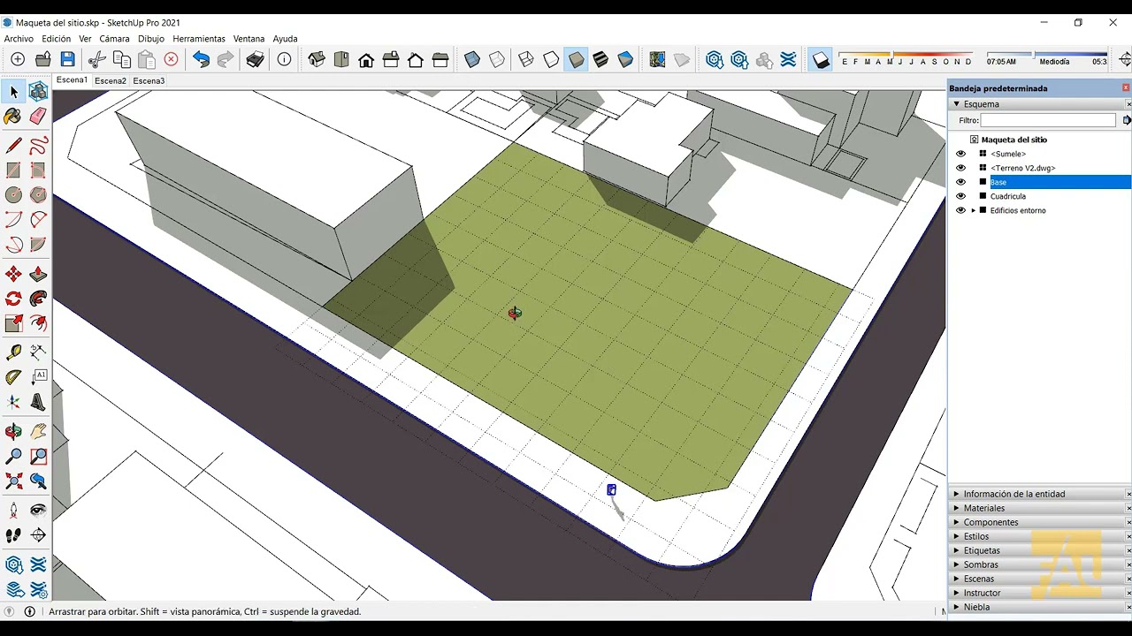Toggle the Back Edges style

click(x=497, y=60)
